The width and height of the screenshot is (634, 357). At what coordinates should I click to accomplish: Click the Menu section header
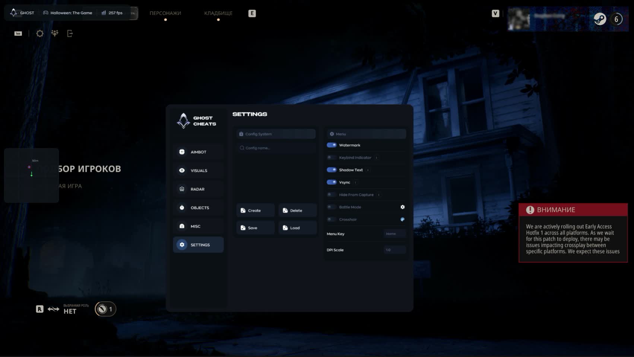[x=366, y=134]
